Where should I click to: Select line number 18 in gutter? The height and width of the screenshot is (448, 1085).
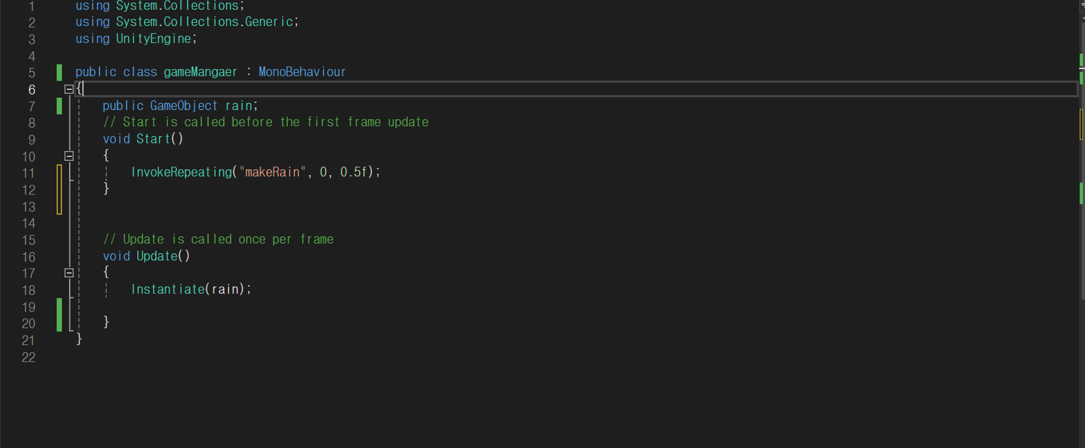[x=28, y=290]
